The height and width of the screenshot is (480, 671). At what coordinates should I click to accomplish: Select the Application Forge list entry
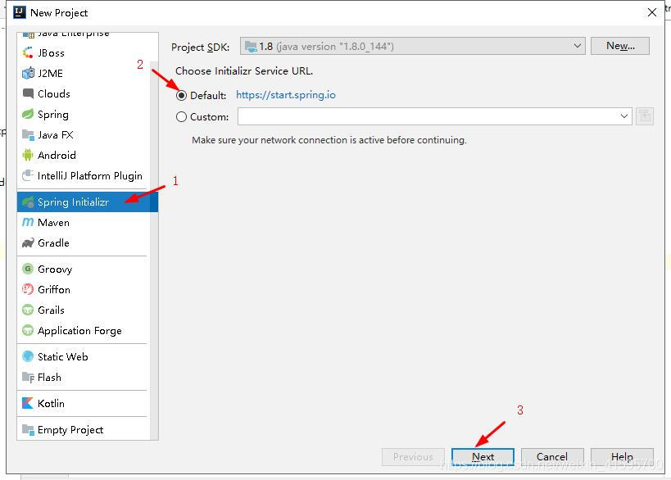click(84, 331)
